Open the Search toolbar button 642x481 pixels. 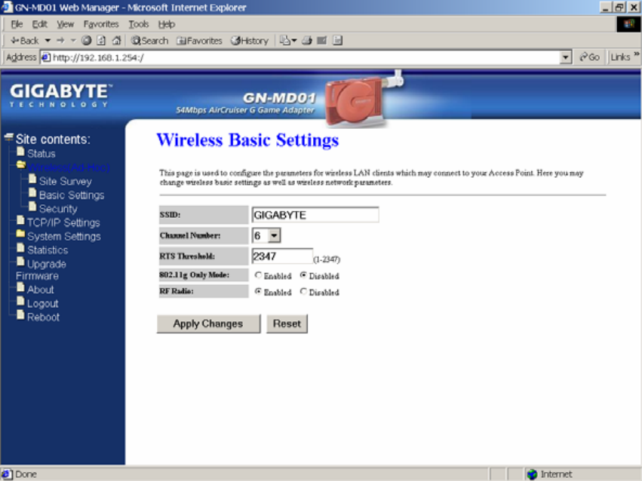[149, 41]
